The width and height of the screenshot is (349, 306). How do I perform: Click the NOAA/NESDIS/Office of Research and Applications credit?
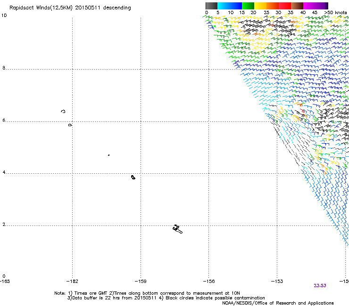click(x=278, y=303)
